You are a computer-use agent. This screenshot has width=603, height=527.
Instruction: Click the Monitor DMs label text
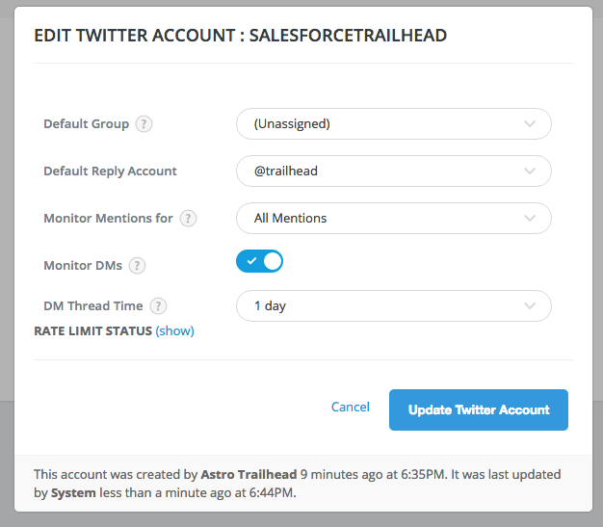click(83, 265)
